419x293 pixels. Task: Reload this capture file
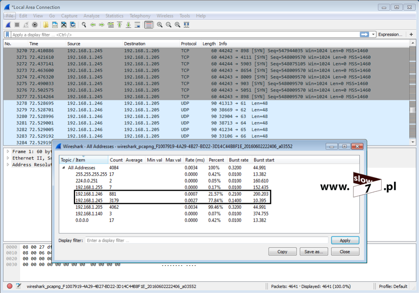click(72, 25)
